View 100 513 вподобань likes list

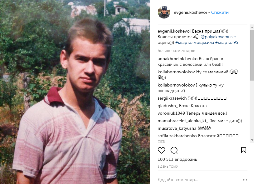pyautogui.click(x=177, y=159)
